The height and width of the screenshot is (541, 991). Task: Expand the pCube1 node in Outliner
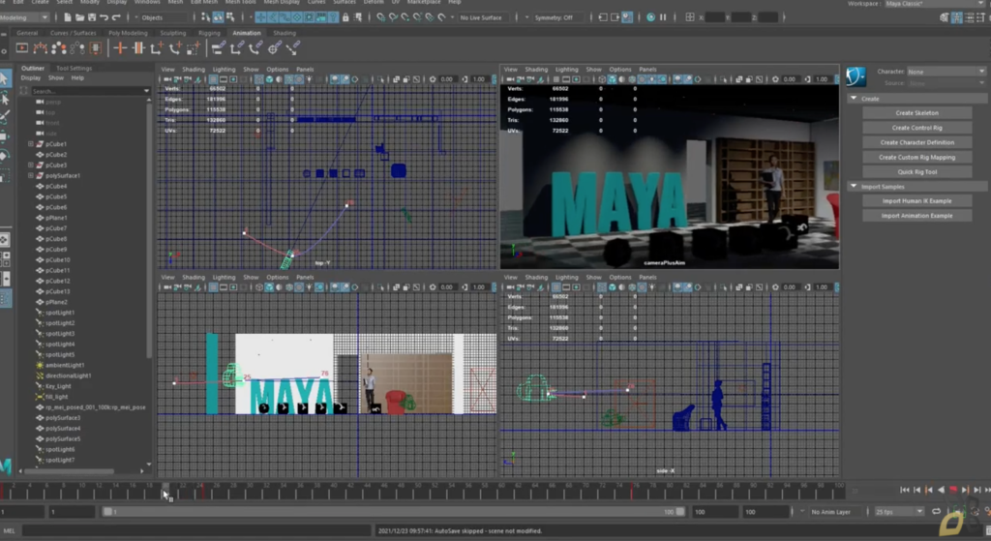pyautogui.click(x=31, y=144)
